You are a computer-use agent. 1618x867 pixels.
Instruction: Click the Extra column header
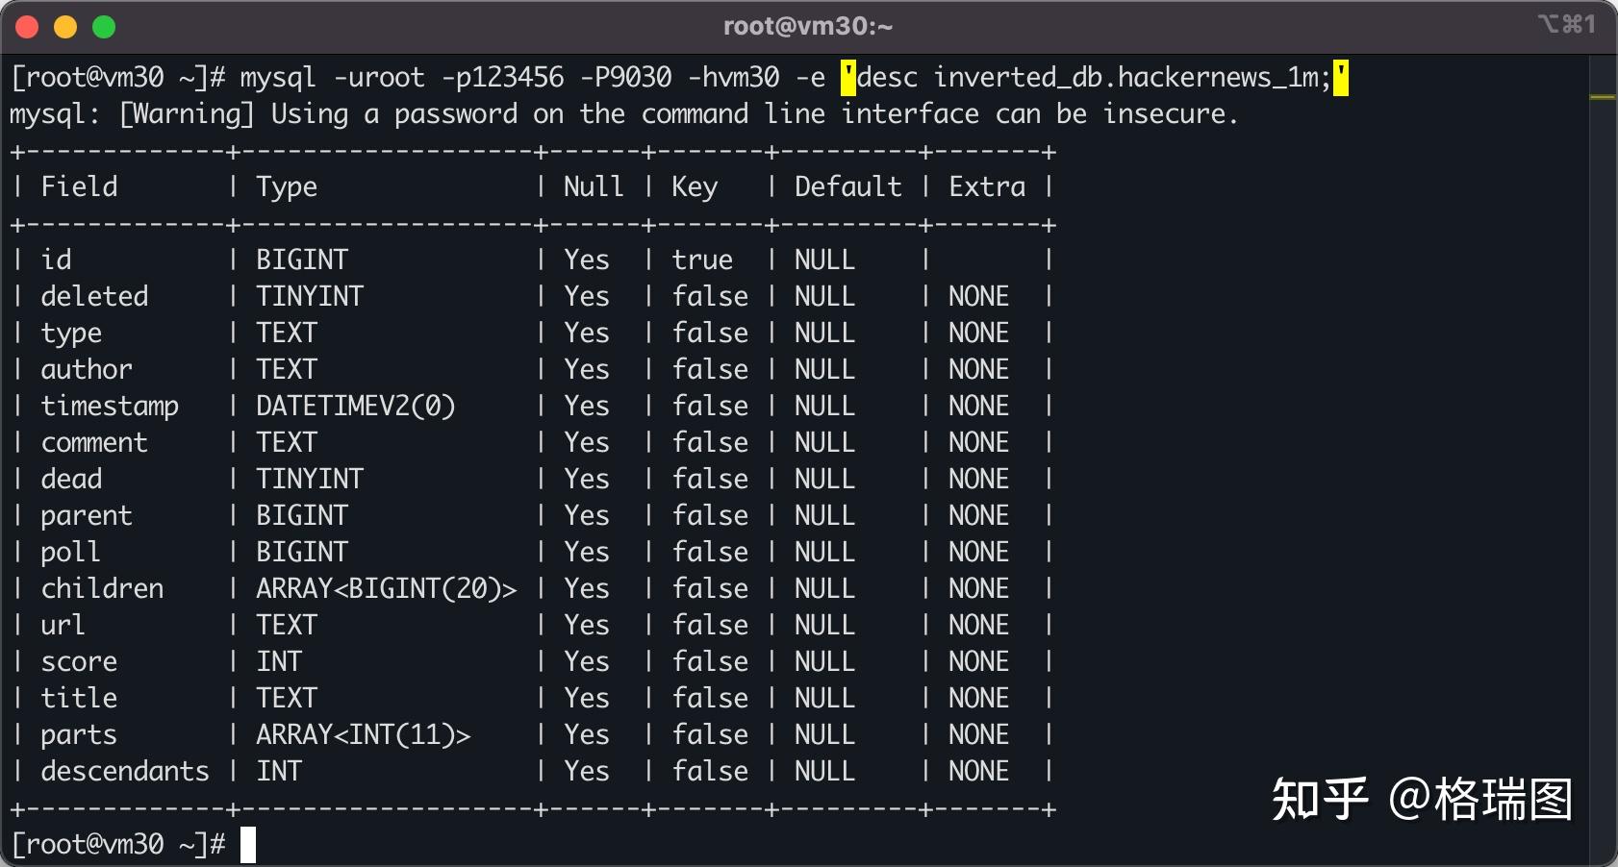tap(987, 186)
